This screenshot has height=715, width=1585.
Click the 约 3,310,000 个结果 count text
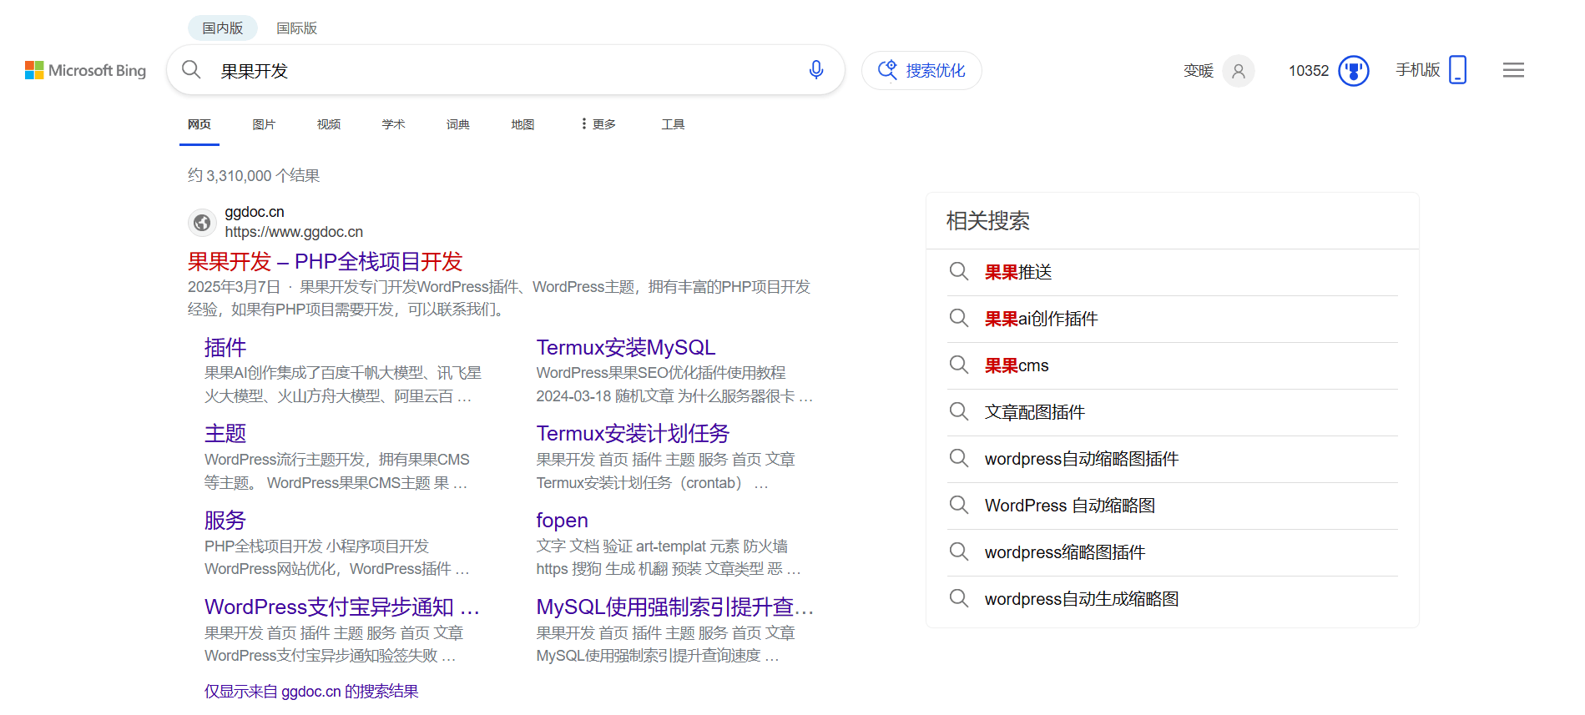[x=254, y=175]
